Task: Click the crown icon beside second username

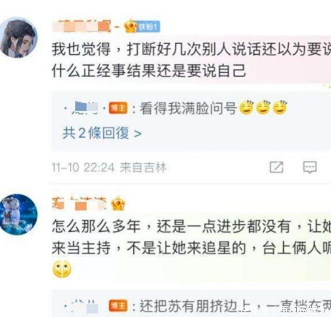Action: point(118,204)
